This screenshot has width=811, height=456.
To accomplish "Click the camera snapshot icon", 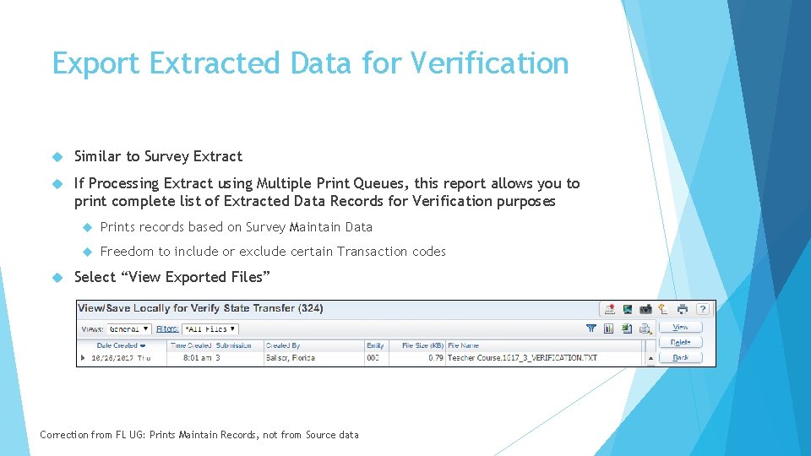I will pyautogui.click(x=645, y=309).
